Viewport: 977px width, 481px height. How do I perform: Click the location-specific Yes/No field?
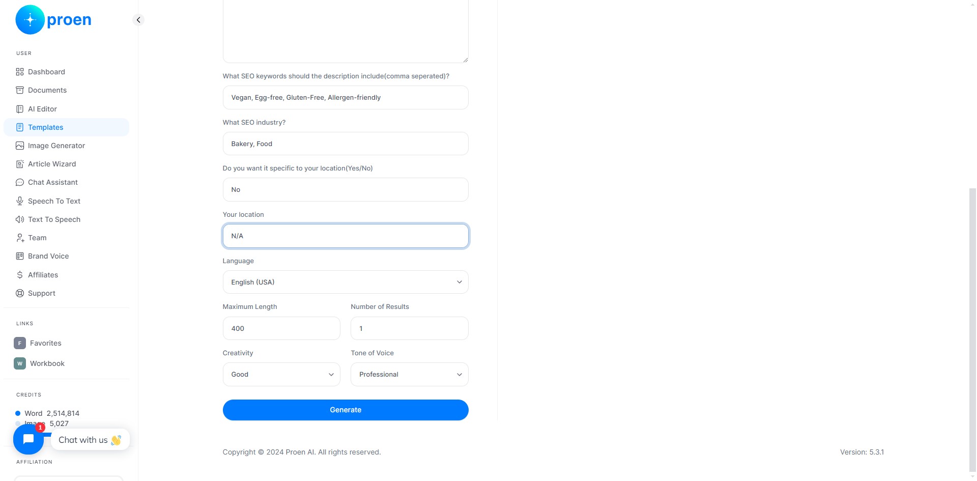(346, 189)
